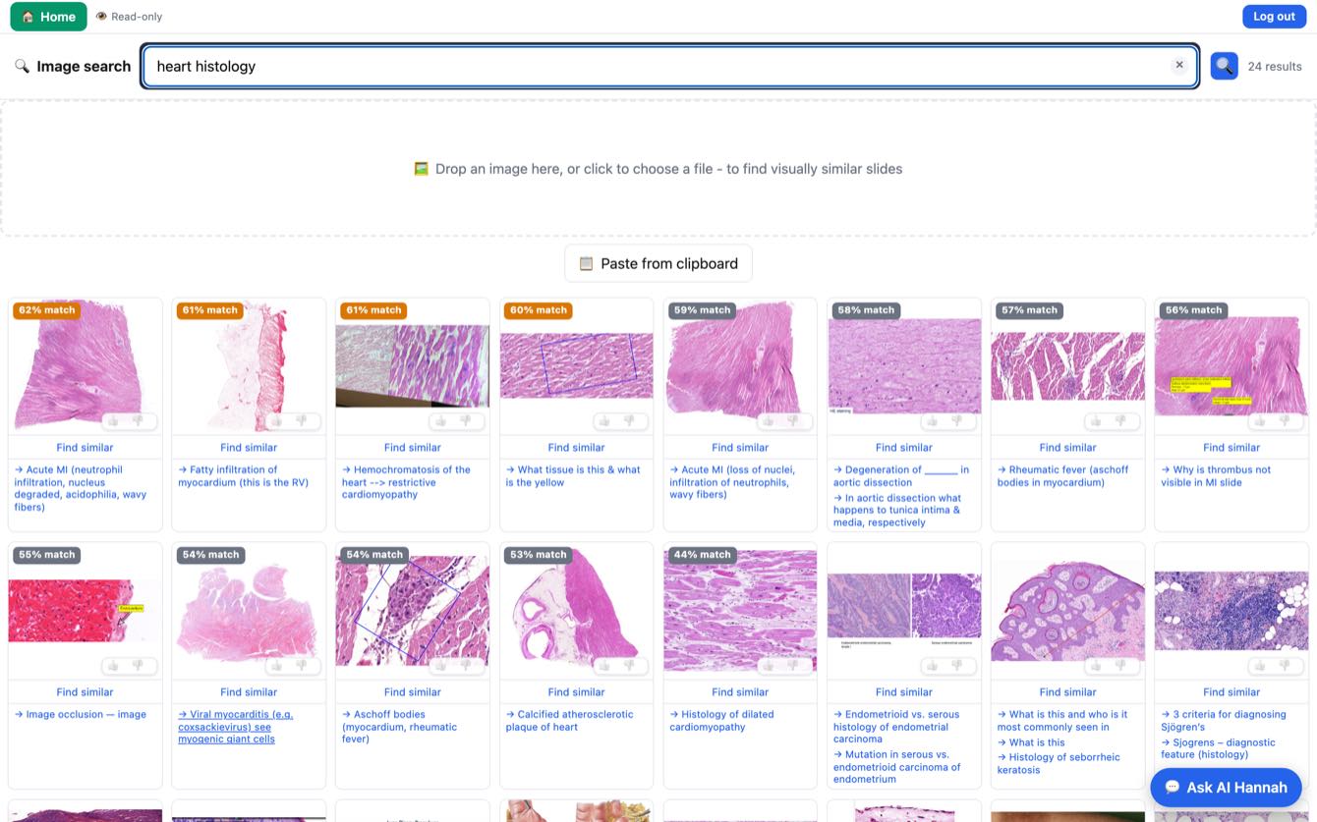
Task: Open the Ask AI Hannah chat
Action: tap(1226, 787)
